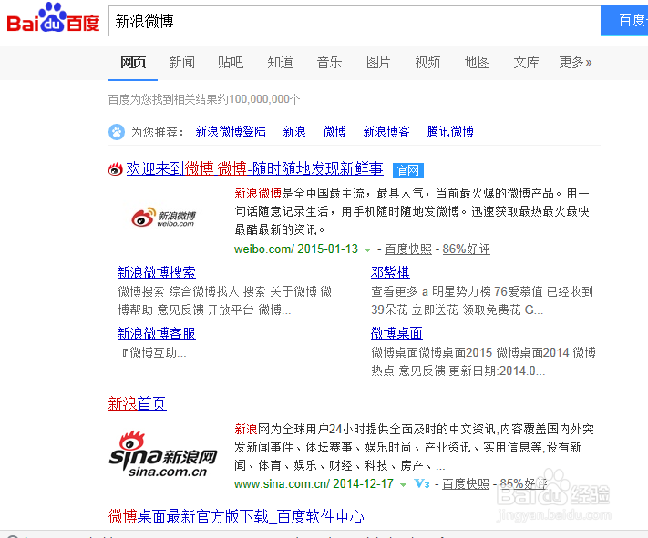Open the 更多» menu item

point(576,62)
